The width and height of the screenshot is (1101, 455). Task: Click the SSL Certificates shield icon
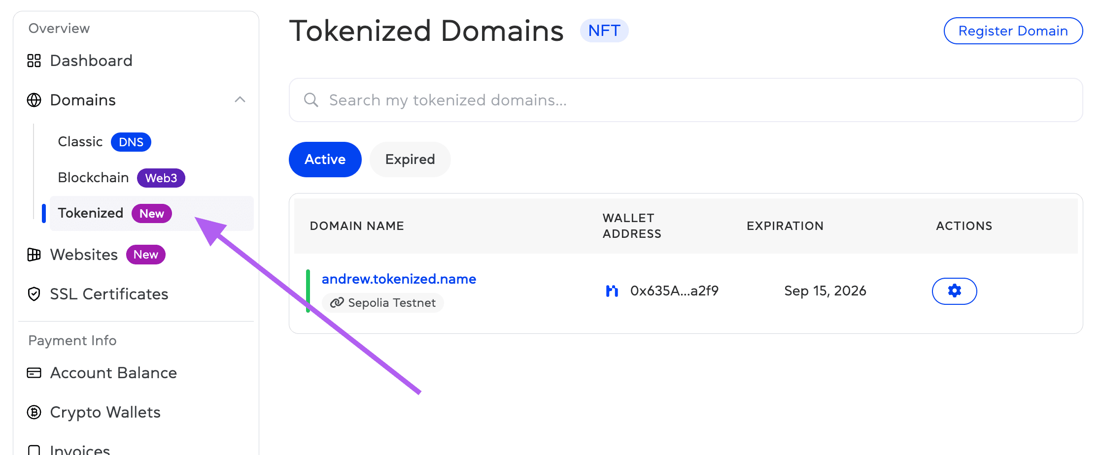tap(34, 294)
